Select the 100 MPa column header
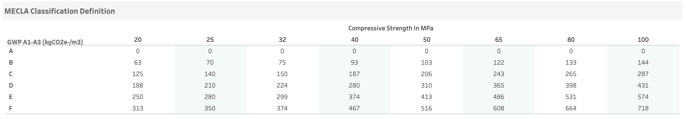 pos(643,40)
